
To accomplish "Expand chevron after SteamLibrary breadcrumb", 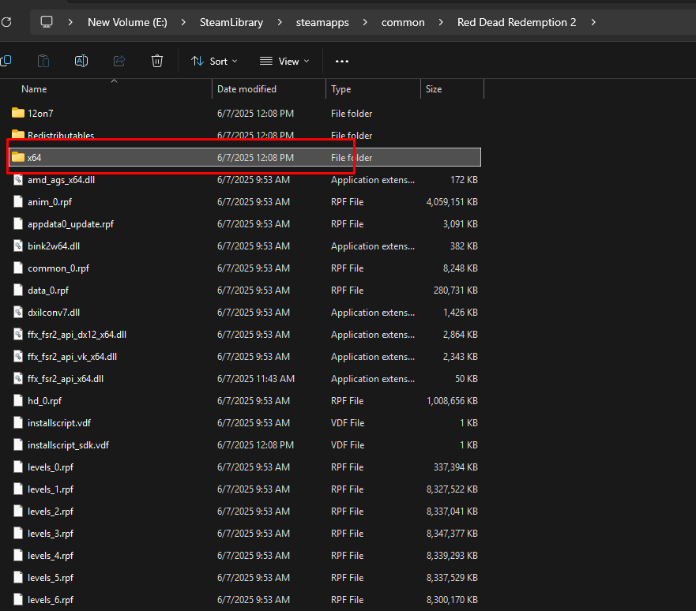I will (279, 22).
